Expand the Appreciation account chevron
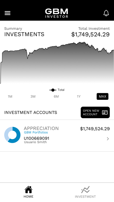 (x=108, y=139)
